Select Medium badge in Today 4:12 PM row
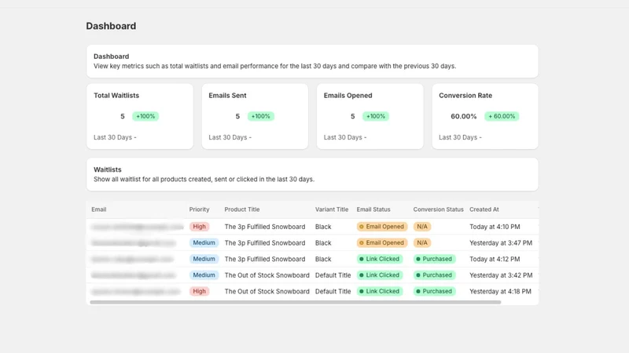The height and width of the screenshot is (353, 629). (204, 259)
